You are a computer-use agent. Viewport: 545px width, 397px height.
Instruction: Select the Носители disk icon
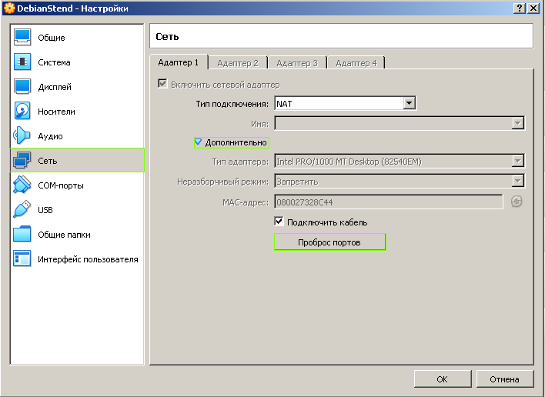click(x=22, y=112)
